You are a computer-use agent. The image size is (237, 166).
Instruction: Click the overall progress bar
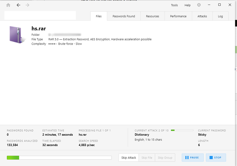click(x=59, y=158)
